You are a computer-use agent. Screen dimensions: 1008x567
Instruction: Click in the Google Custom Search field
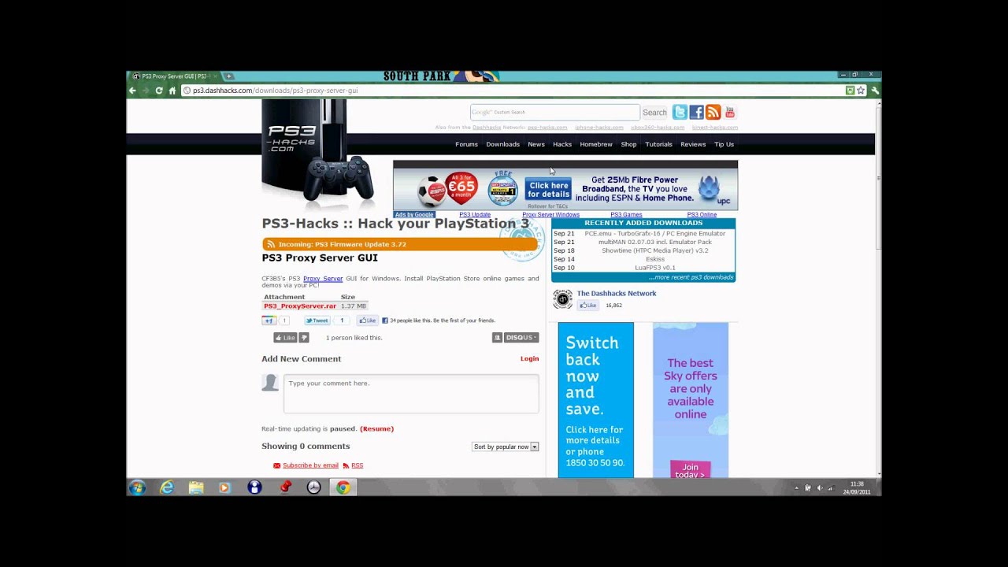tap(554, 113)
